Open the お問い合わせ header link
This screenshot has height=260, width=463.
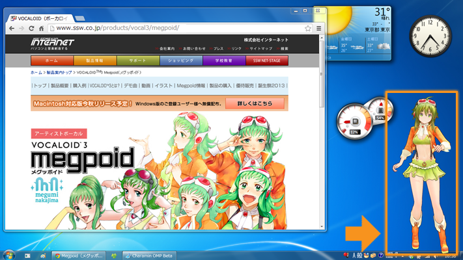click(194, 49)
